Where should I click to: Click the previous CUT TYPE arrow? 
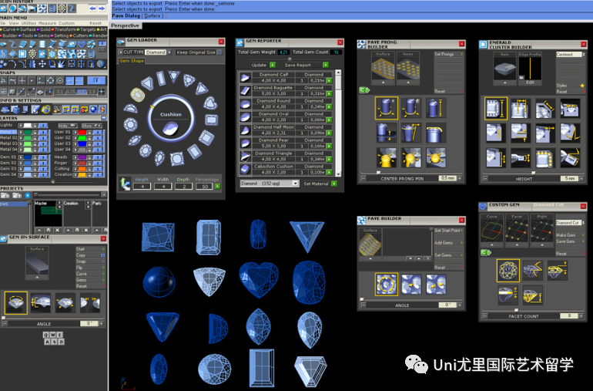pyautogui.click(x=121, y=52)
